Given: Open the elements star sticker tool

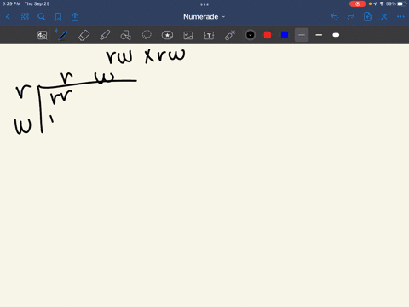Looking at the screenshot, I should point(167,35).
